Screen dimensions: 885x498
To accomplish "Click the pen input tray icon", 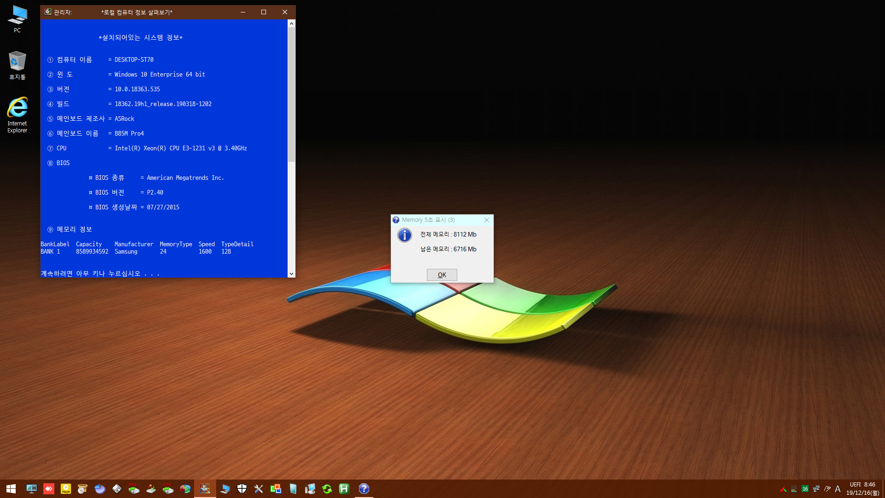I will pyautogui.click(x=827, y=489).
